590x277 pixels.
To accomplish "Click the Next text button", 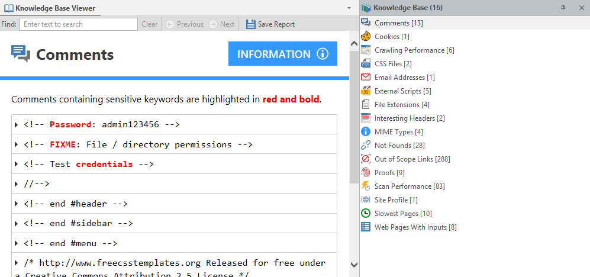I will pos(227,24).
